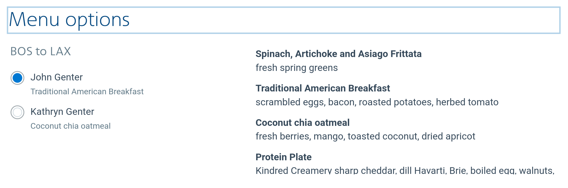Click the Kathryn Genter passenger name

(62, 112)
